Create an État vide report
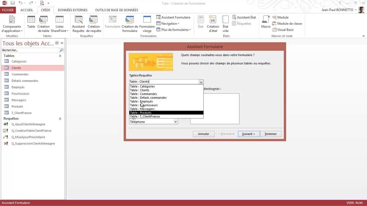Screen dimensions: 367x206 225,24
